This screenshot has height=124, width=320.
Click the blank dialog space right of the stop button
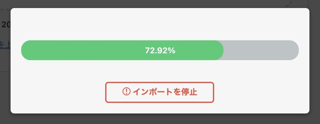[x=262, y=92]
